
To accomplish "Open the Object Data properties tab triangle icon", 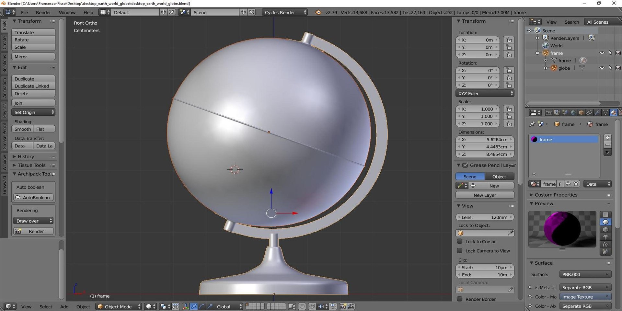I will pos(605,113).
